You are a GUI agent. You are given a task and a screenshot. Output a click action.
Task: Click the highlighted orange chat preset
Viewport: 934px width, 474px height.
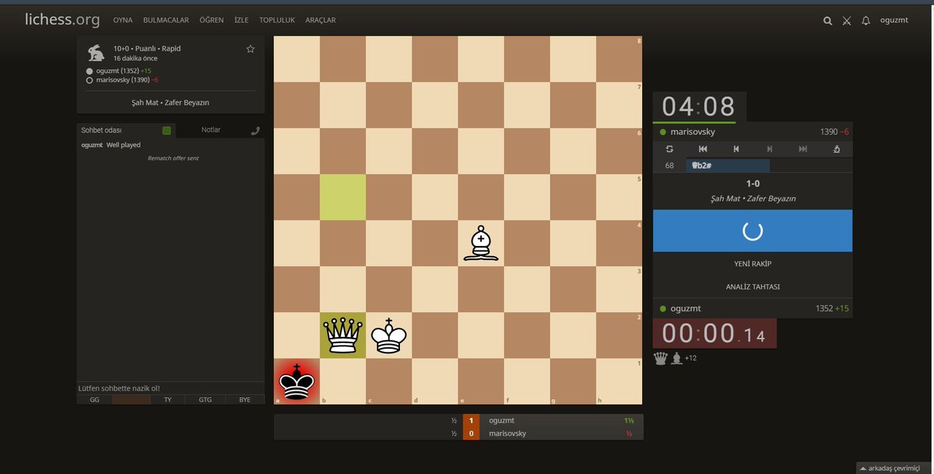point(131,399)
